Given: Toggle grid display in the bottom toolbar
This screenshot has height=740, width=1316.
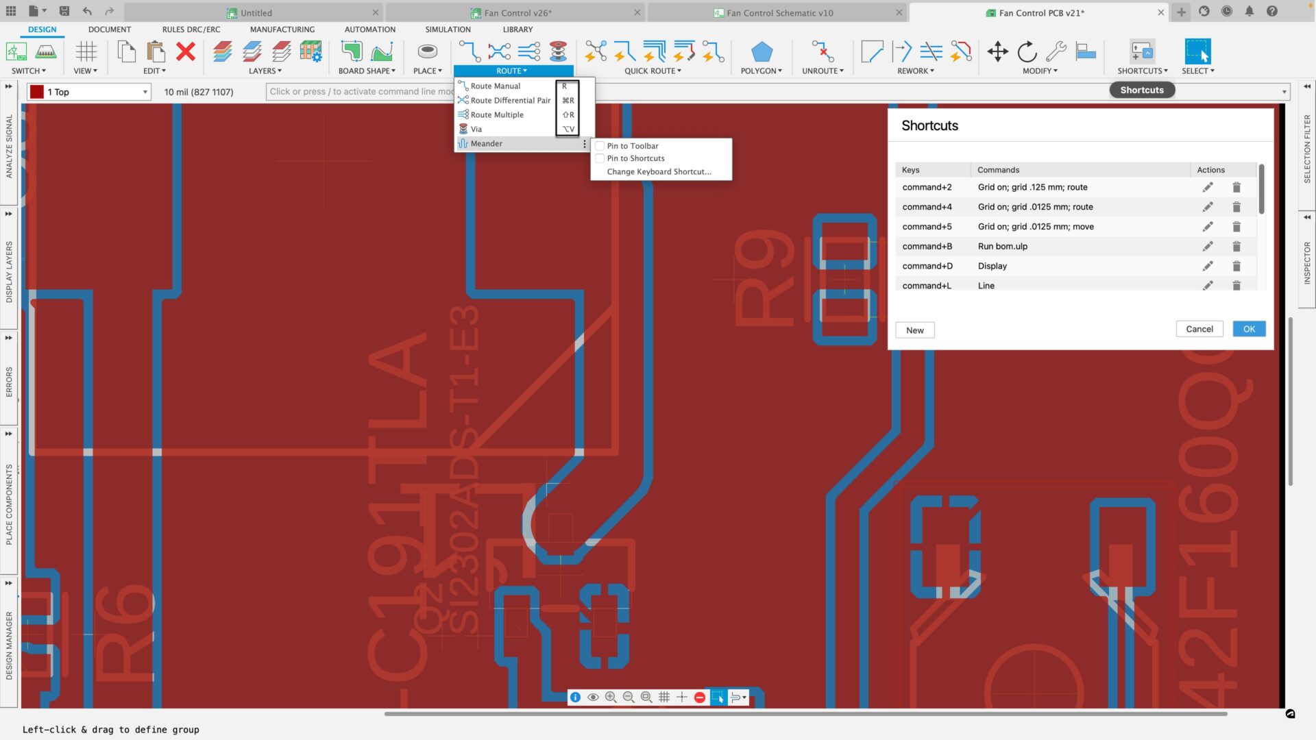Looking at the screenshot, I should coord(663,697).
